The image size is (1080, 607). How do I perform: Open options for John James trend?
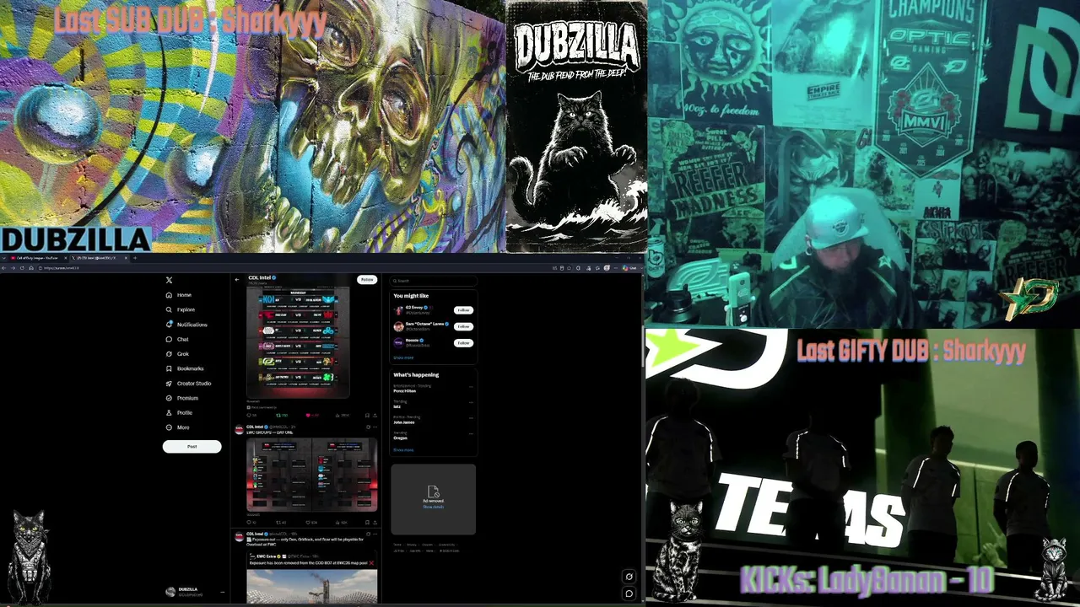(470, 416)
